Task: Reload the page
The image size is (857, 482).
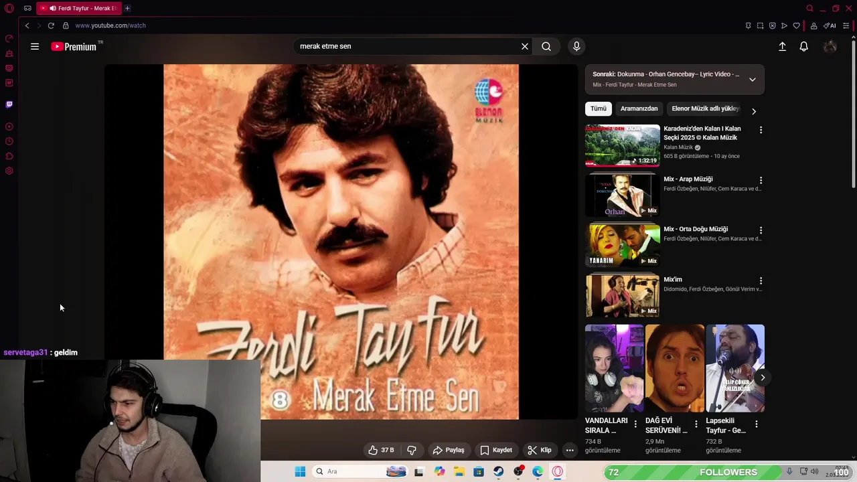Action: coord(51,25)
